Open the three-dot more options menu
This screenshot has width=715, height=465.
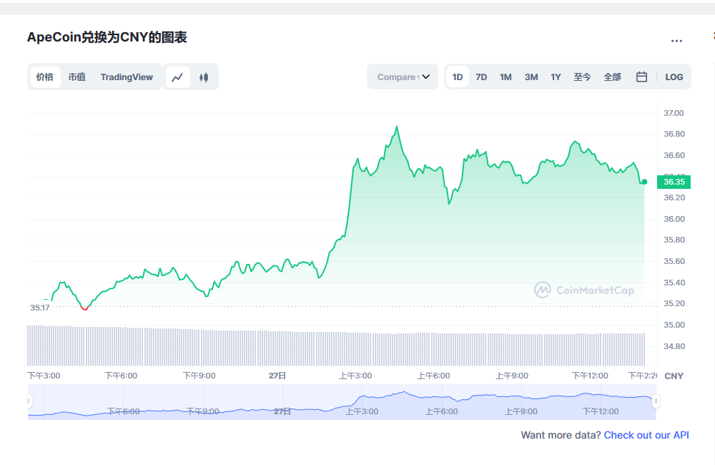[x=676, y=41]
